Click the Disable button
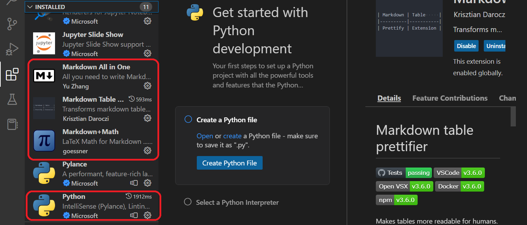This screenshot has width=527, height=225. click(466, 46)
